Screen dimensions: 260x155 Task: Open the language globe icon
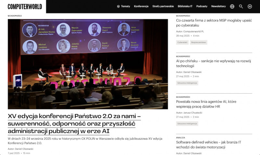point(232,6)
